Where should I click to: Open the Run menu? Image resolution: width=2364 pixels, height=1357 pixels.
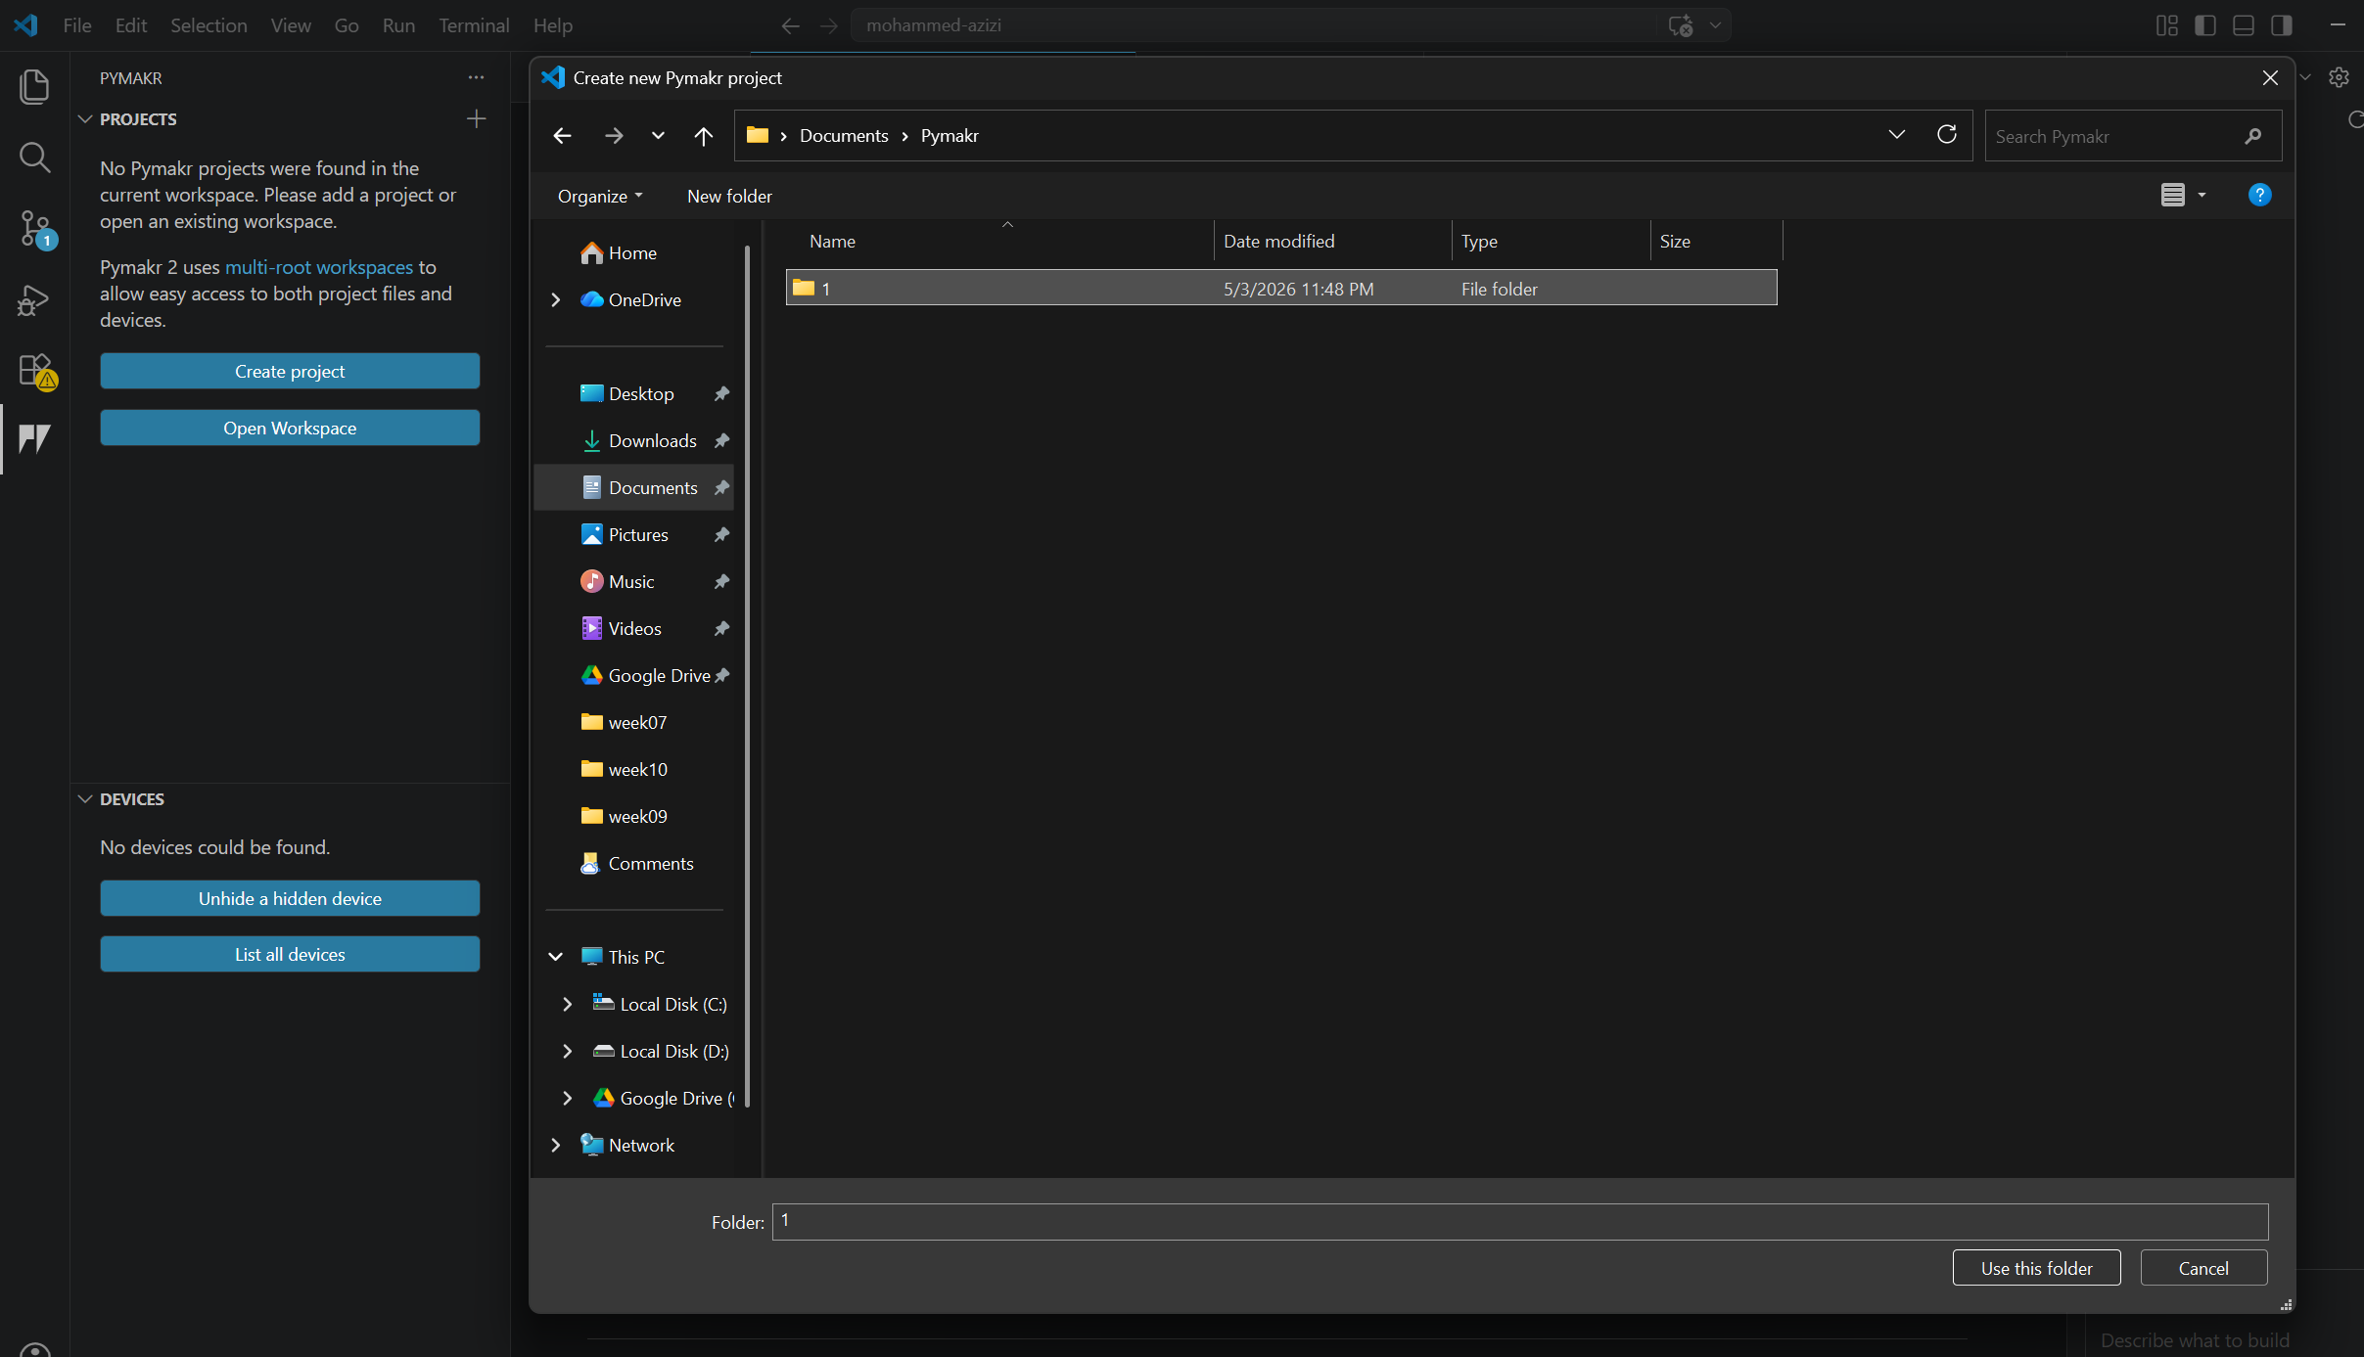[x=398, y=25]
